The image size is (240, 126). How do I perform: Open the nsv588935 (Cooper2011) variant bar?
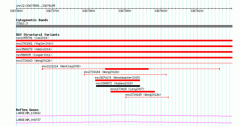click(x=124, y=58)
